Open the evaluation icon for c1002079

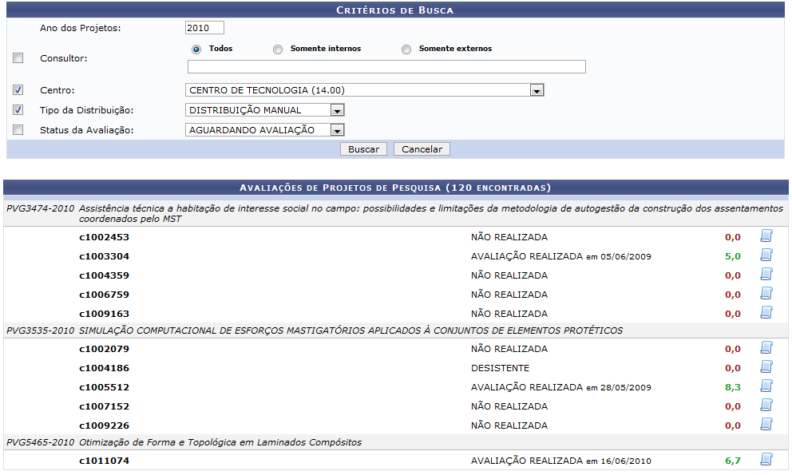(765, 349)
